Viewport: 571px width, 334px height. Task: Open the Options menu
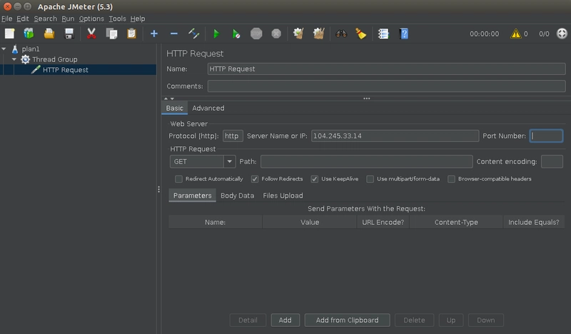point(91,19)
